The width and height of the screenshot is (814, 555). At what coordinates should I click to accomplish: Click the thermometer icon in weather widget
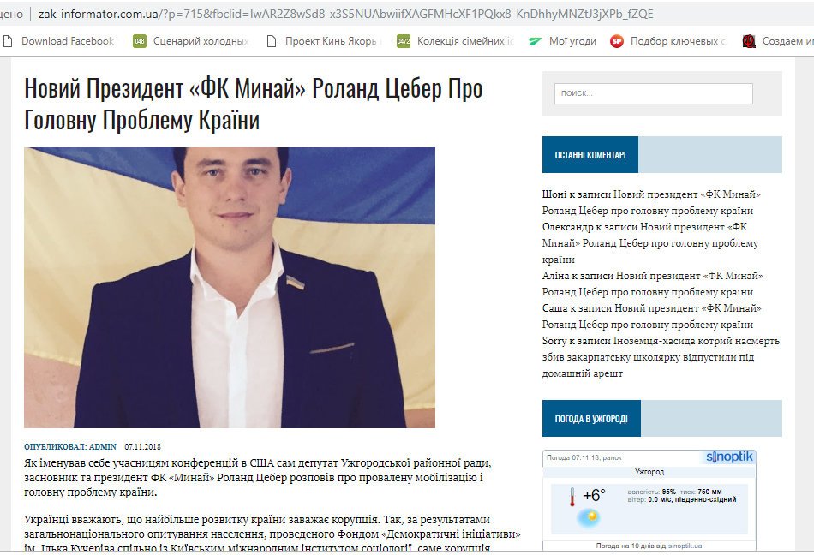point(572,497)
